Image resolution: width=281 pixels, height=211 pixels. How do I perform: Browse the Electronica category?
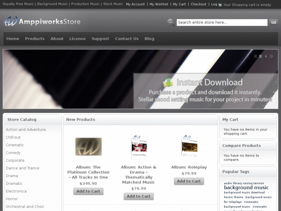[x=16, y=191]
